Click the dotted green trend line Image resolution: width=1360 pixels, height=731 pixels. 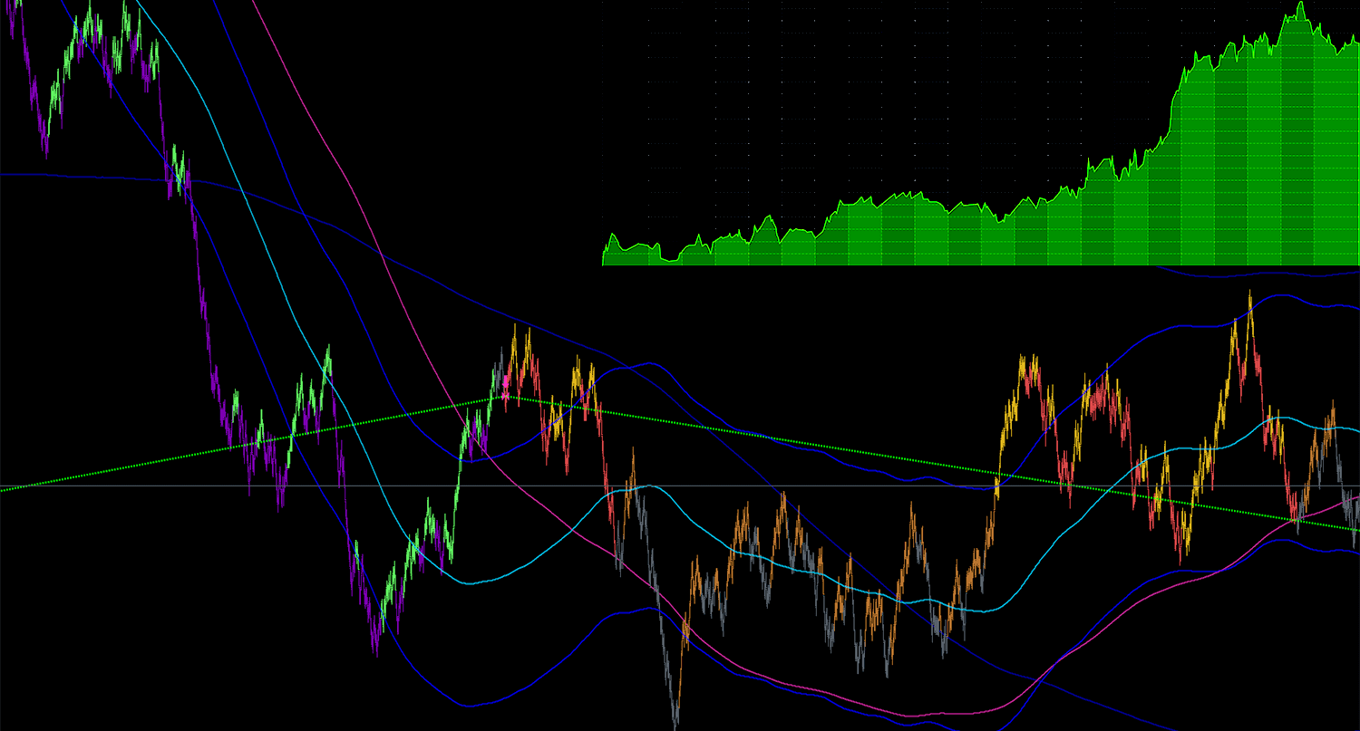(x=771, y=438)
